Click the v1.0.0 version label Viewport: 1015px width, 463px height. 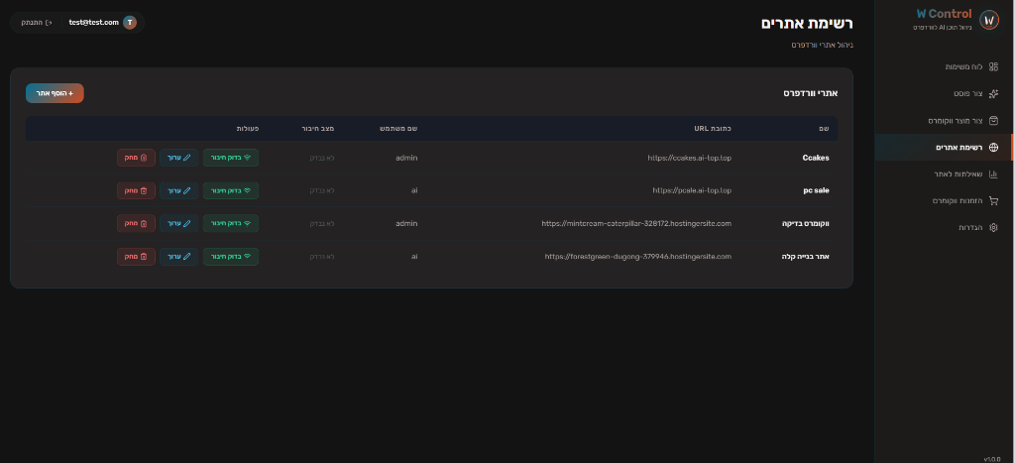[992, 458]
